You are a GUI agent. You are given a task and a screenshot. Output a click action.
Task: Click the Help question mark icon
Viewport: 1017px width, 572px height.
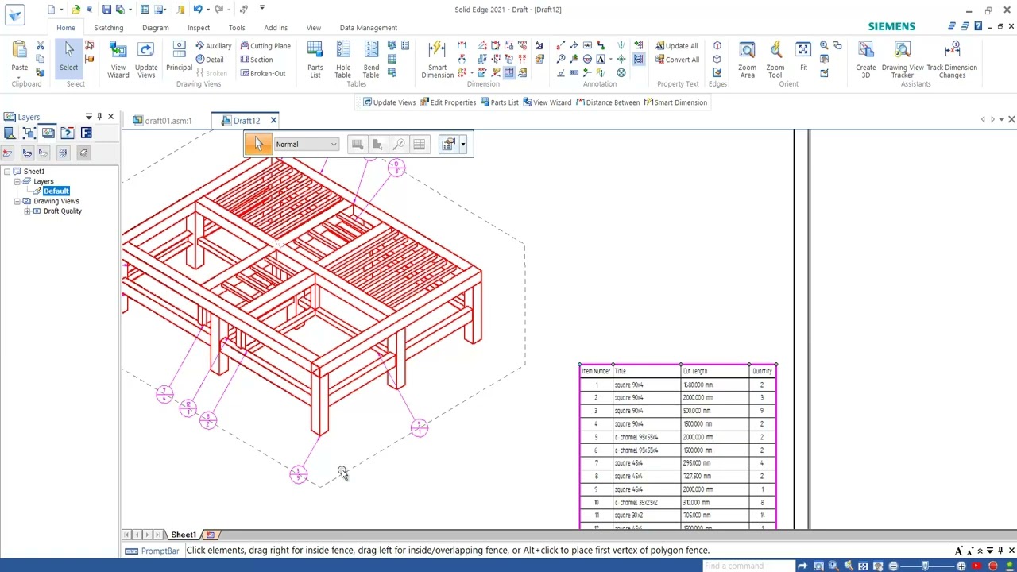(978, 26)
